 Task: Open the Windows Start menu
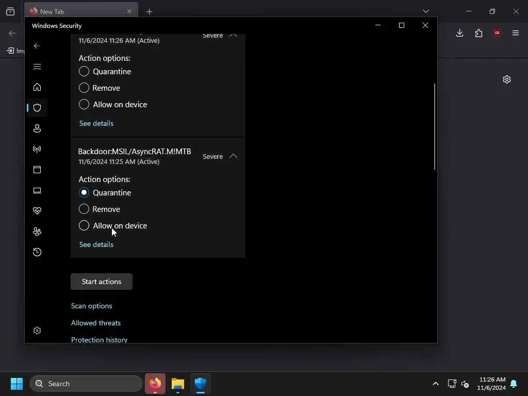[x=16, y=384]
